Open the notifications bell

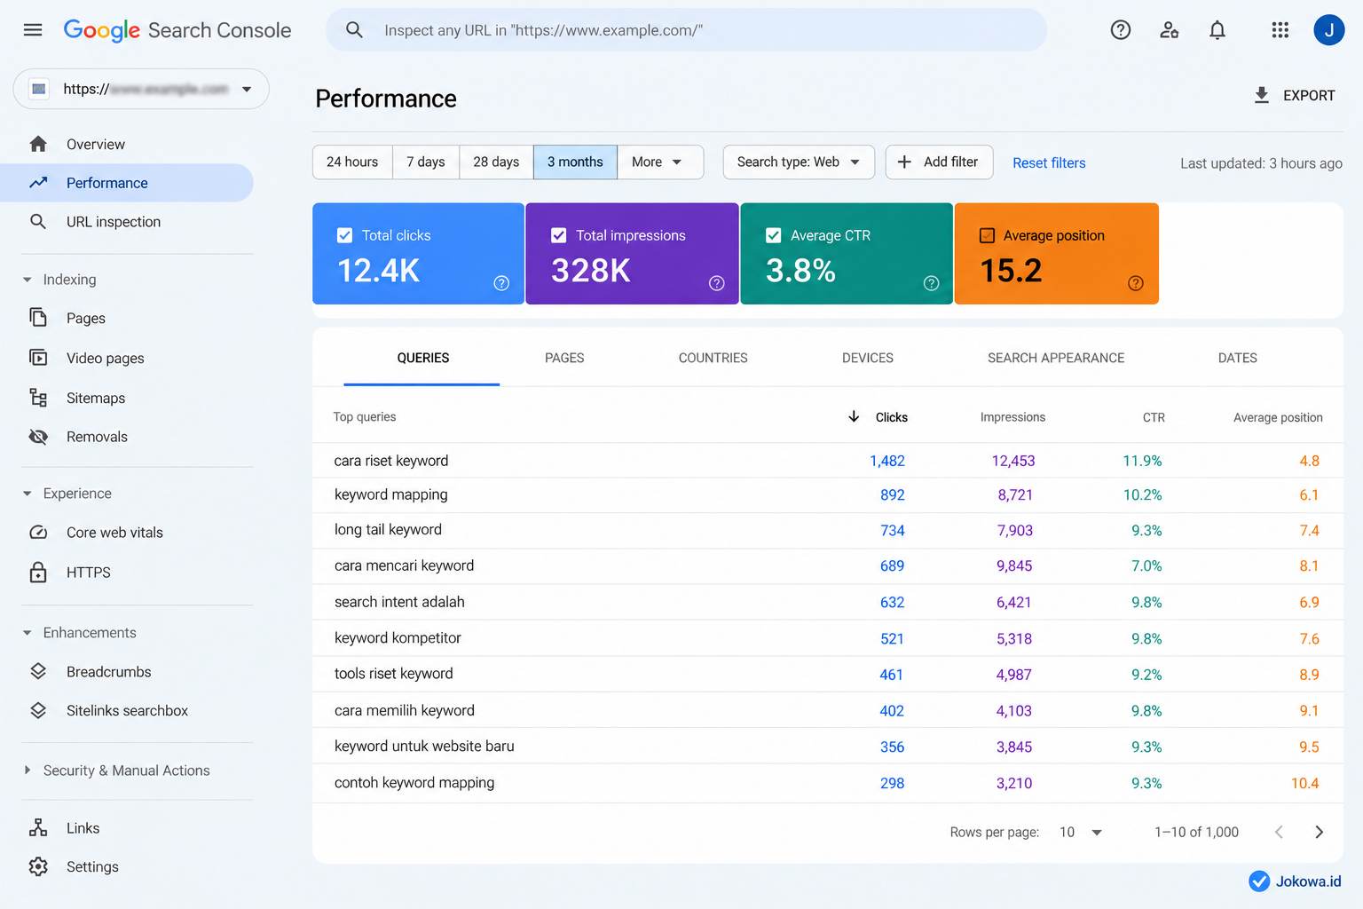[x=1217, y=30]
